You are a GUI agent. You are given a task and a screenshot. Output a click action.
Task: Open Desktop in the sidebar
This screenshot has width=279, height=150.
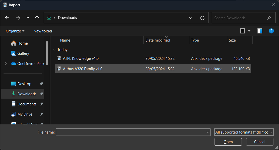[x=21, y=84]
